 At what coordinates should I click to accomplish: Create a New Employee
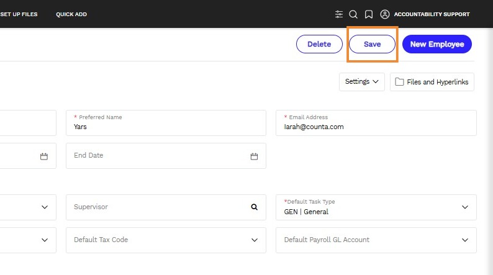pyautogui.click(x=437, y=44)
